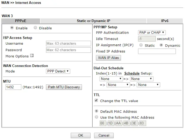The image size is (185, 140).
Task: Click the MTU value field
Action: coord(13,87)
